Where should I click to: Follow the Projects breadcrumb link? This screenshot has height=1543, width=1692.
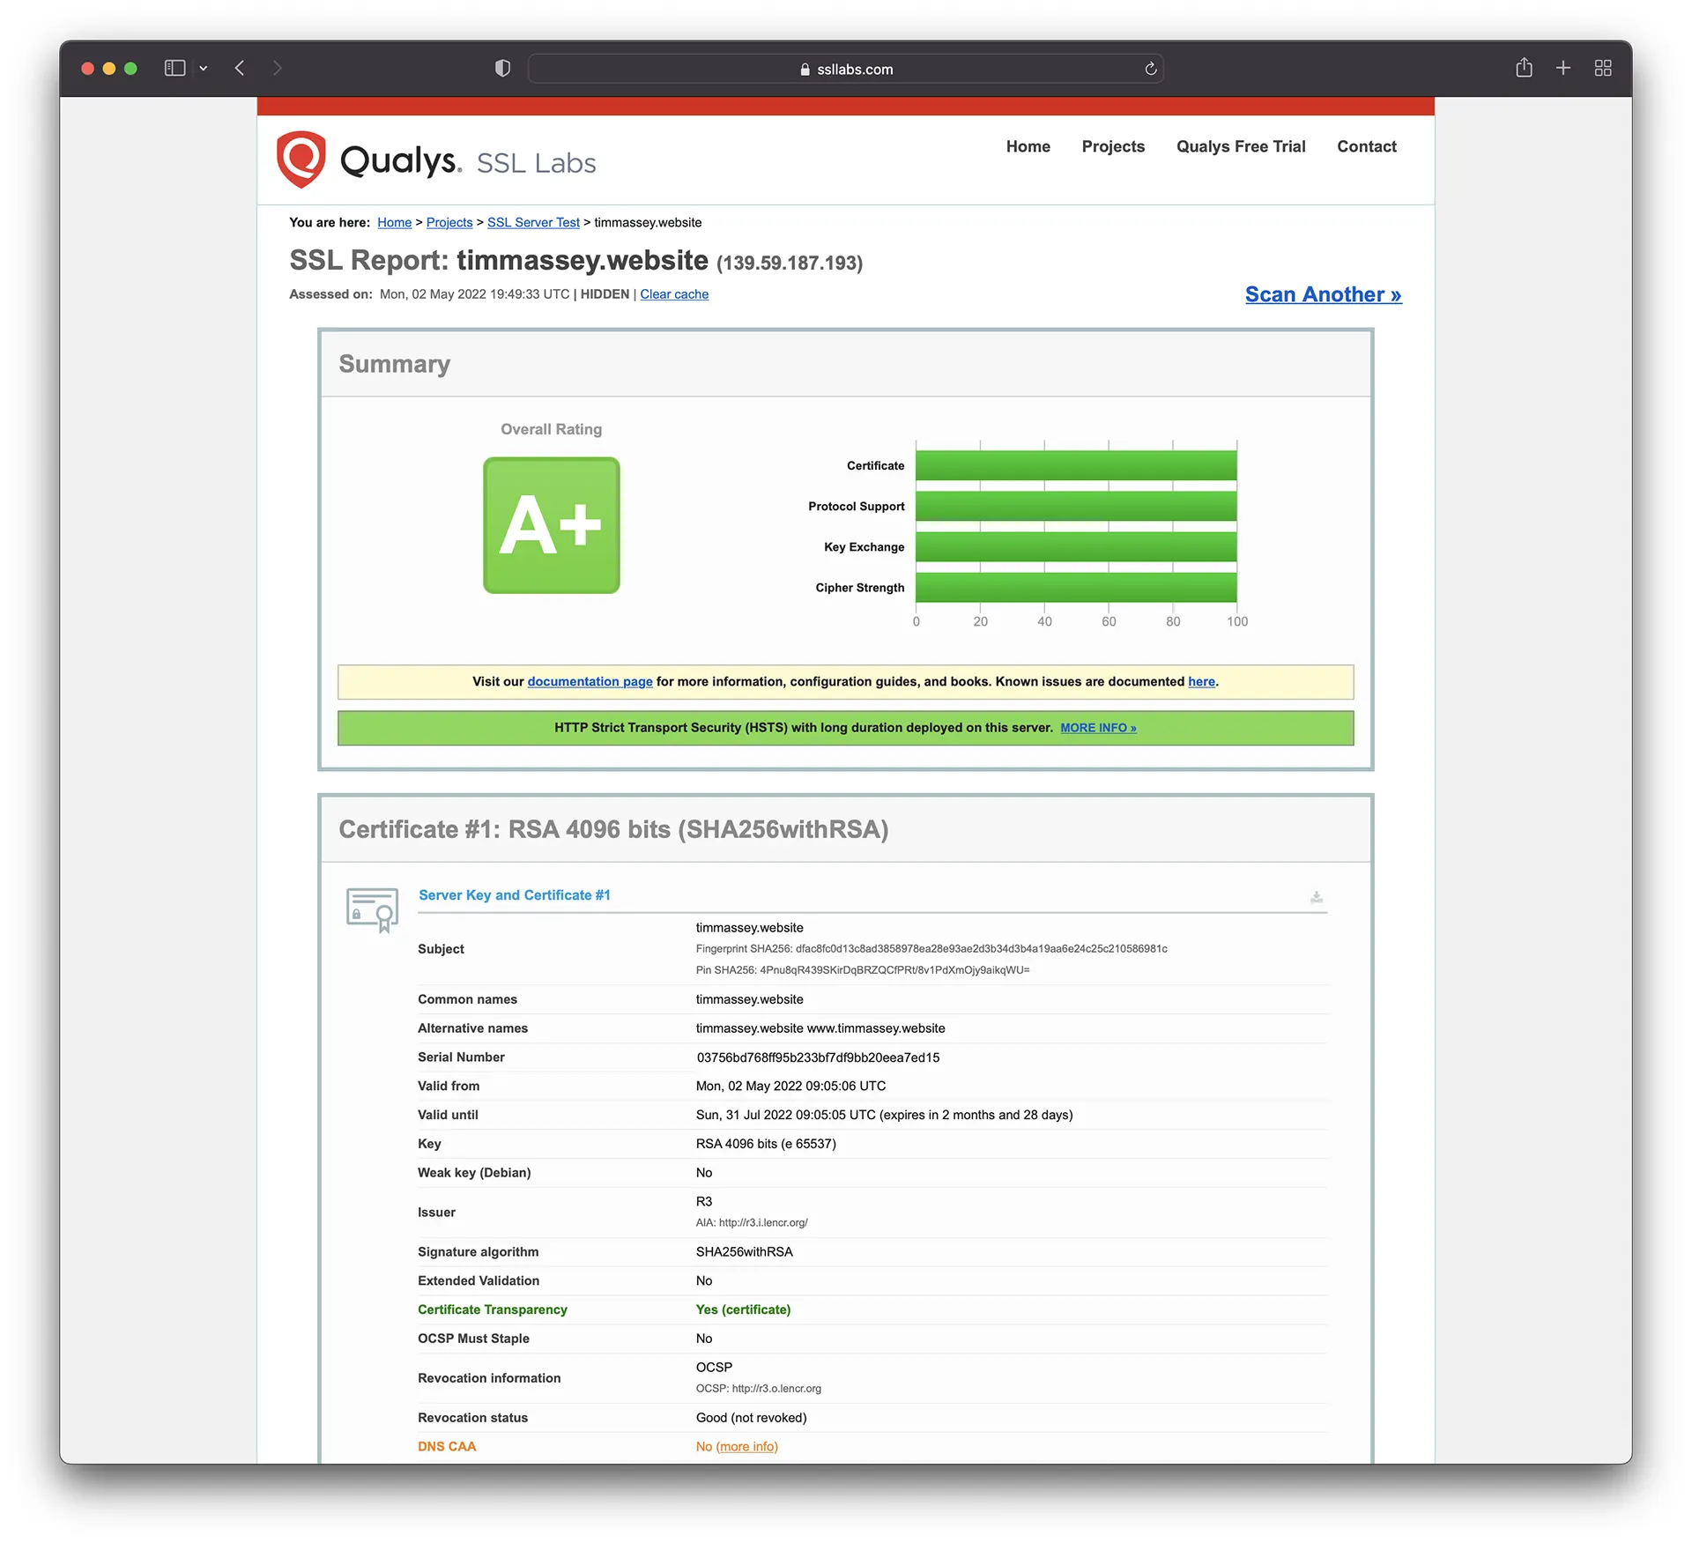pyautogui.click(x=449, y=223)
